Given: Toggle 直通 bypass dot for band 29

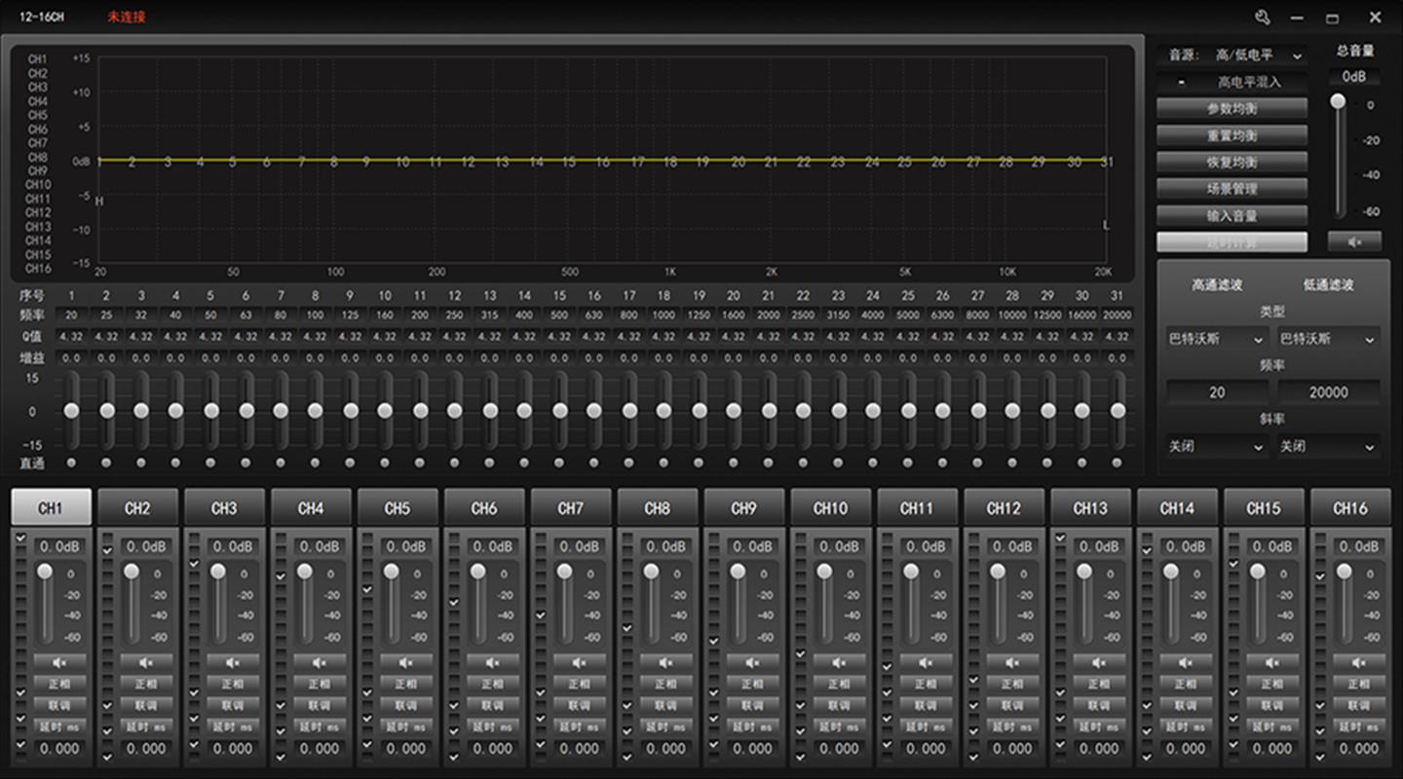Looking at the screenshot, I should click(x=1047, y=464).
